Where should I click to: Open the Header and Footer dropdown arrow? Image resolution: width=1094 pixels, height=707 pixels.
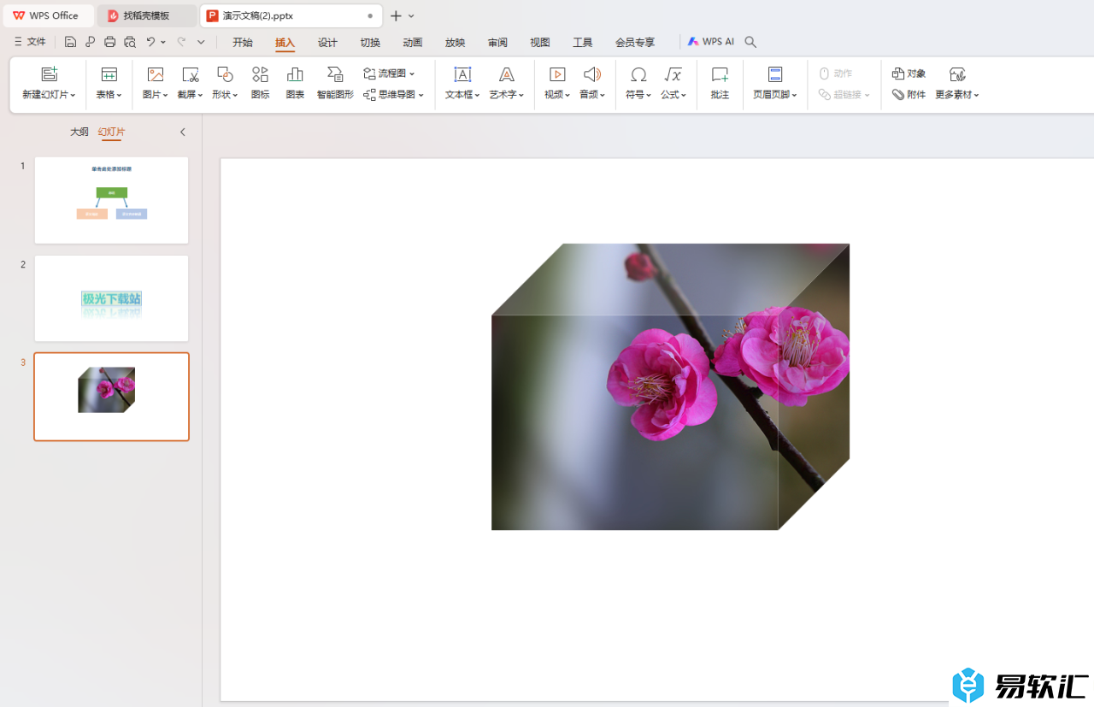pyautogui.click(x=795, y=95)
